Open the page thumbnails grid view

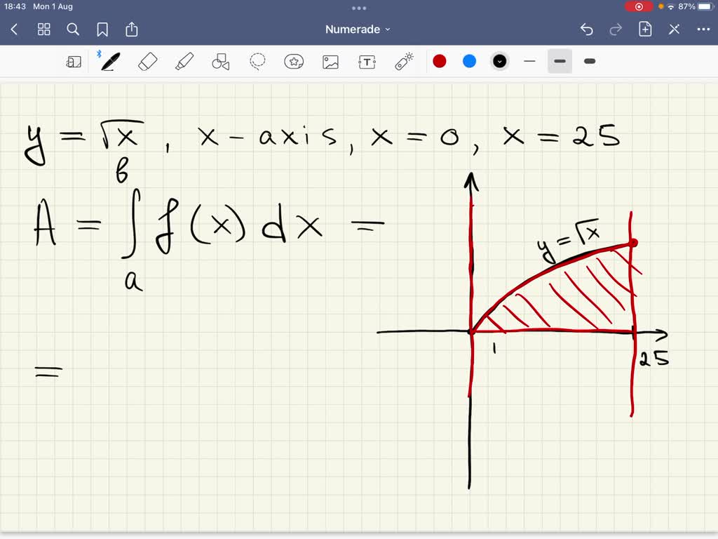tap(43, 29)
